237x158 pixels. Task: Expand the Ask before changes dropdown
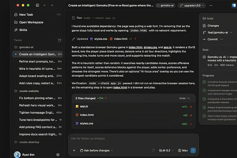pyautogui.click(x=96, y=150)
